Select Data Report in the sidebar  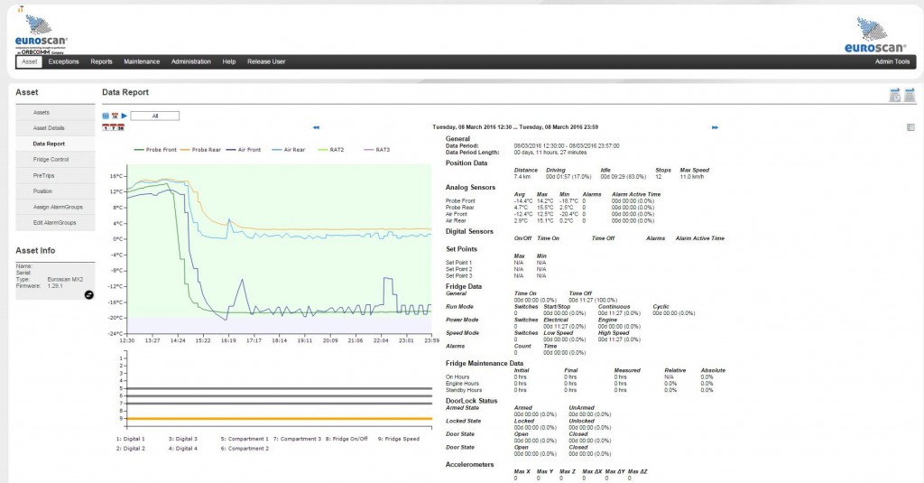55,144
